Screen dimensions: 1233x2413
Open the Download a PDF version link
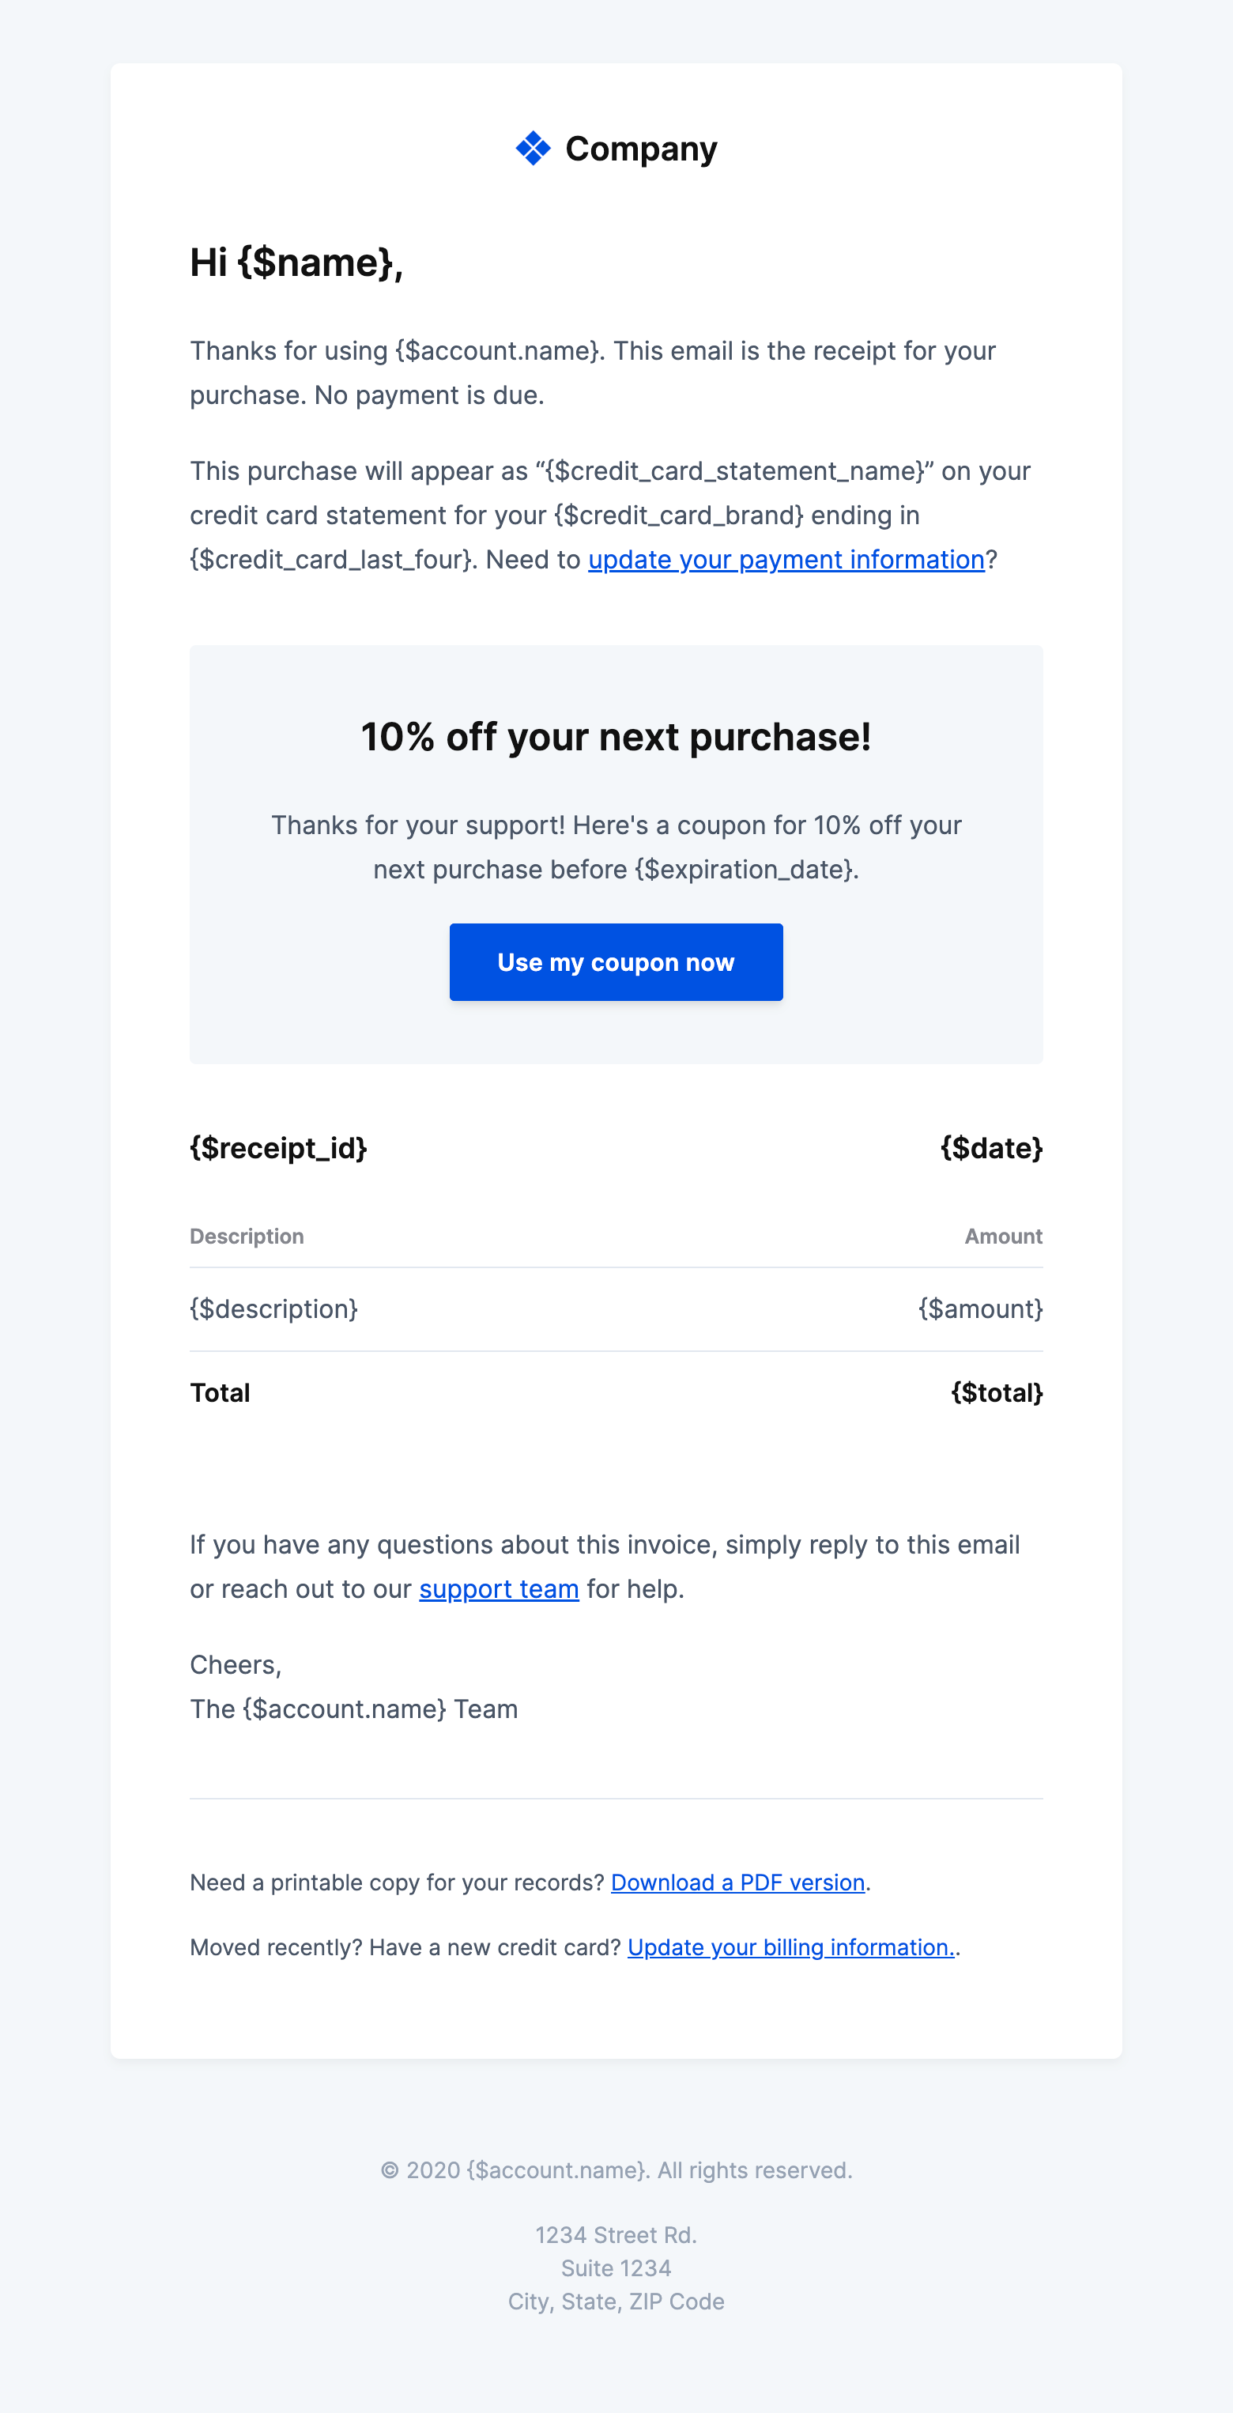pyautogui.click(x=737, y=1882)
